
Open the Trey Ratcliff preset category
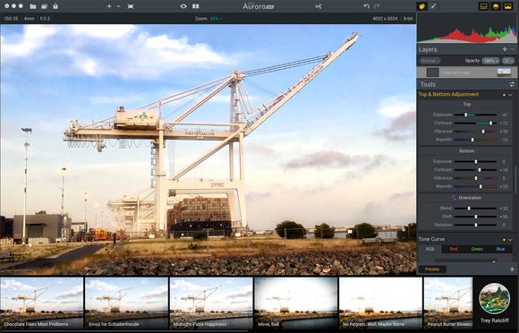click(x=495, y=303)
